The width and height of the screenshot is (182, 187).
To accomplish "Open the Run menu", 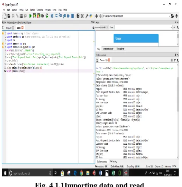I will click(x=26, y=9).
